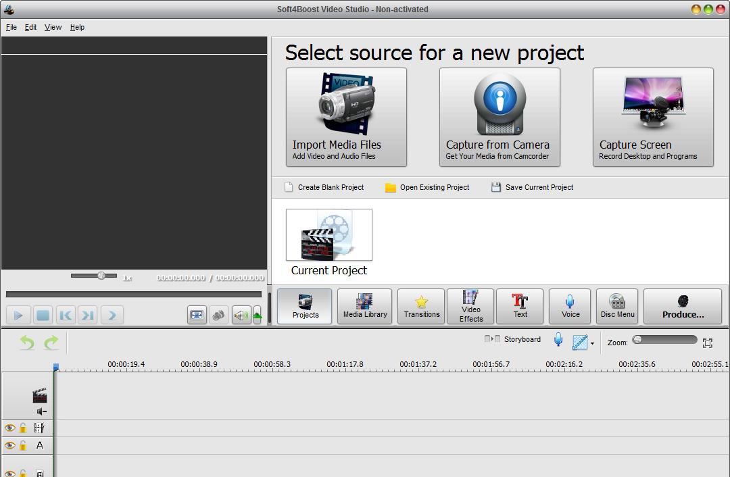This screenshot has height=477, width=730.
Task: Switch to the Media Library tab
Action: click(x=364, y=306)
